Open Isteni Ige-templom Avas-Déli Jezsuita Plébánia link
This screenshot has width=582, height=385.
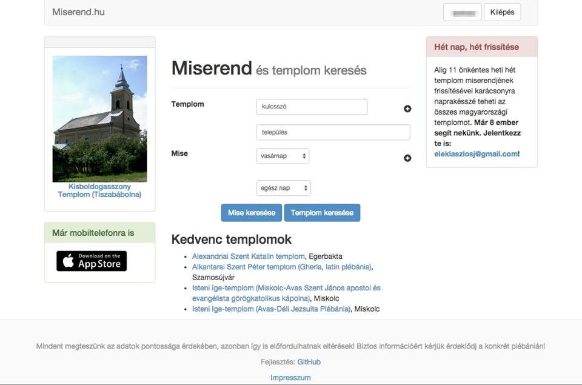pyautogui.click(x=271, y=309)
